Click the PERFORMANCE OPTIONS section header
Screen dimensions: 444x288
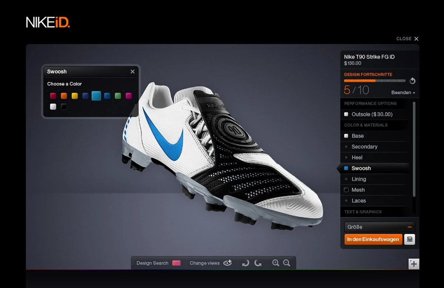(x=370, y=104)
